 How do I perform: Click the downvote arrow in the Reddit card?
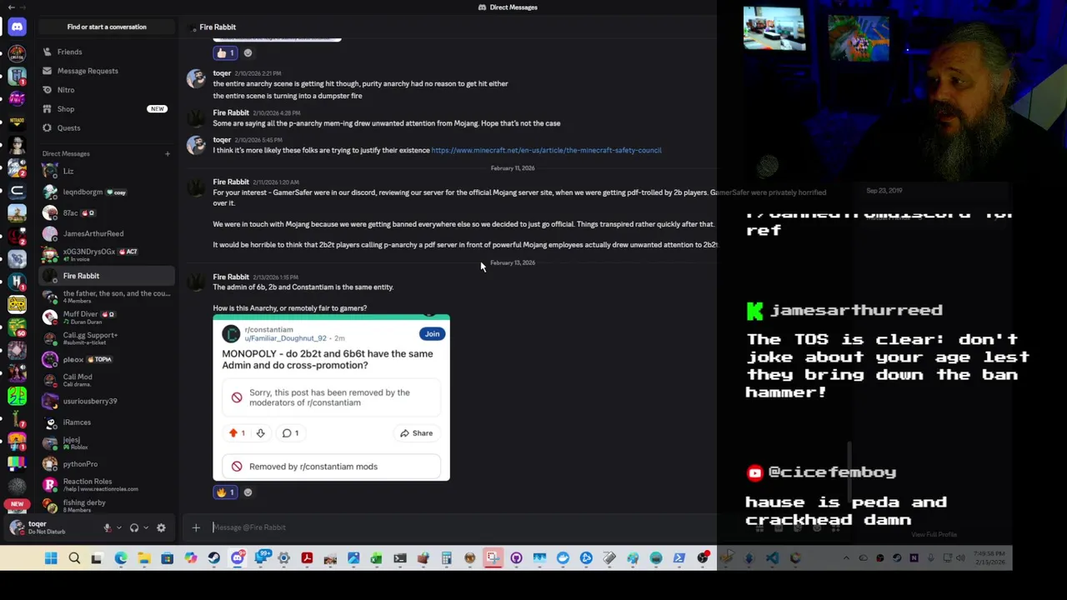coord(260,433)
